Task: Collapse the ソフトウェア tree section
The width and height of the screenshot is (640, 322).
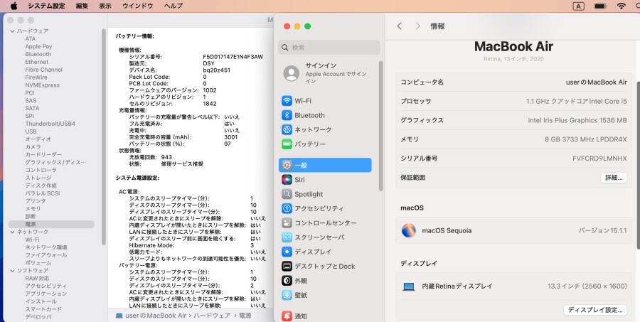Action: [x=12, y=271]
